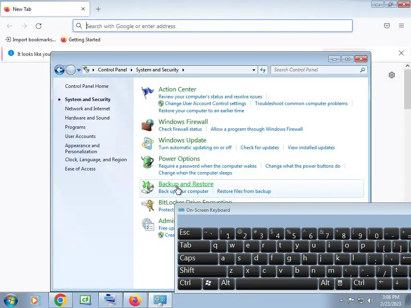Open the Action Center flag icon
The image size is (411, 308).
(148, 93)
